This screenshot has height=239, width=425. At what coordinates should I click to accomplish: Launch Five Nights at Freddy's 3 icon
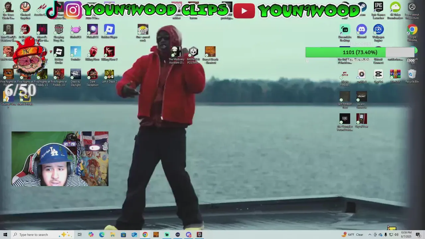click(42, 78)
